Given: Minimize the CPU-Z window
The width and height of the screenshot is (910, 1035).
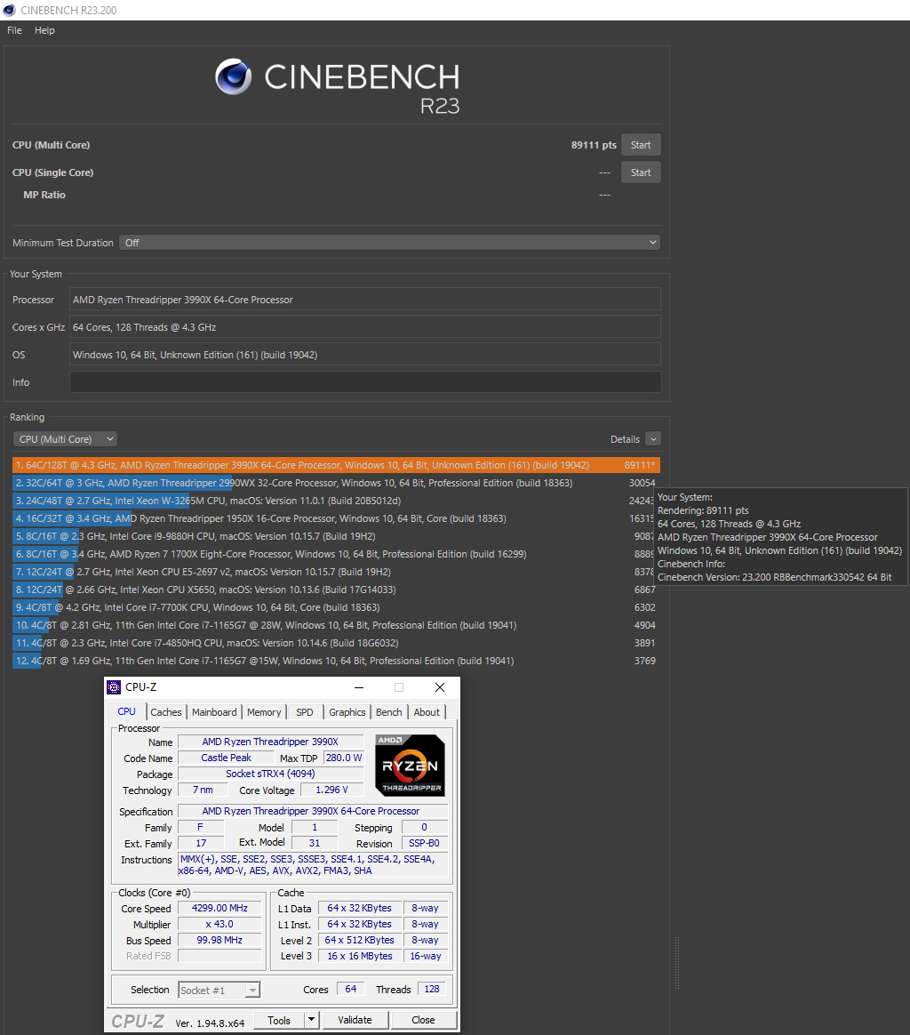Looking at the screenshot, I should click(358, 687).
